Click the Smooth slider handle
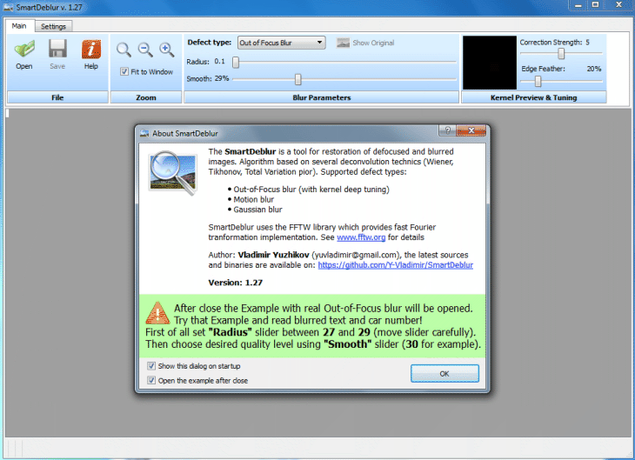The width and height of the screenshot is (635, 460). pos(298,79)
